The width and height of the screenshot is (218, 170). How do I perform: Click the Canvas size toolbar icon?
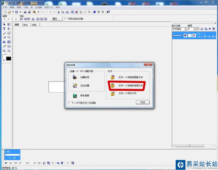pyautogui.click(x=72, y=12)
